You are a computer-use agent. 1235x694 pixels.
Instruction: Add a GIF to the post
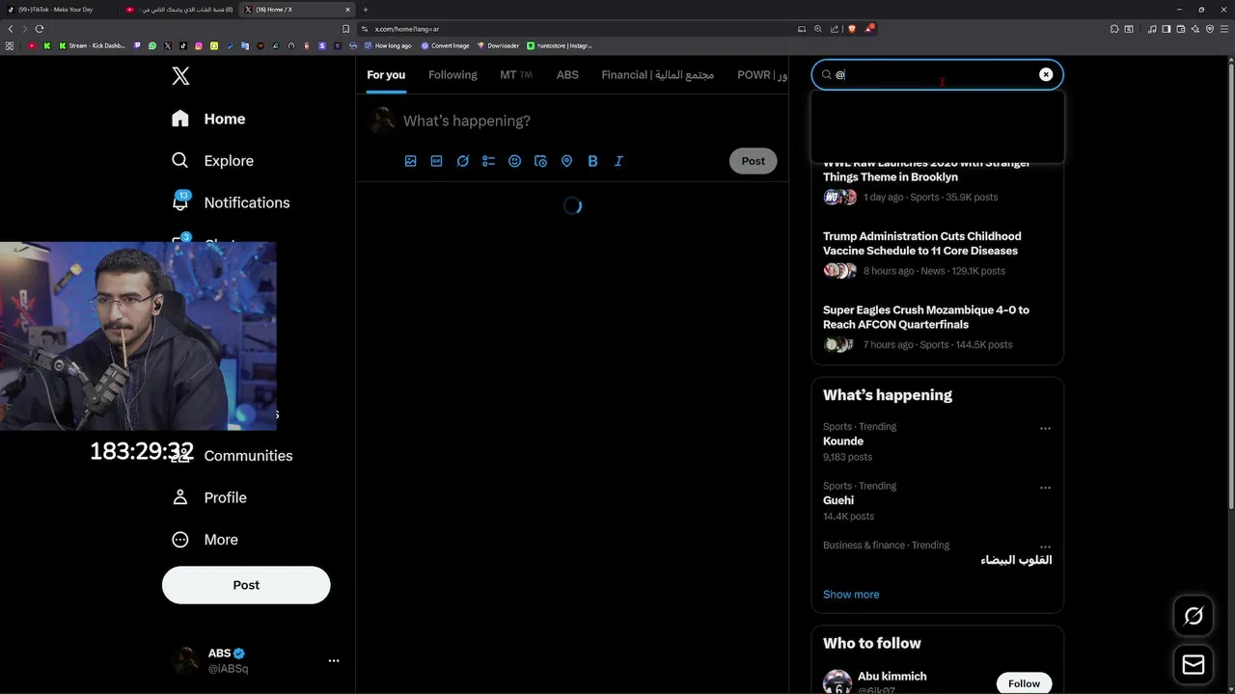(x=436, y=161)
